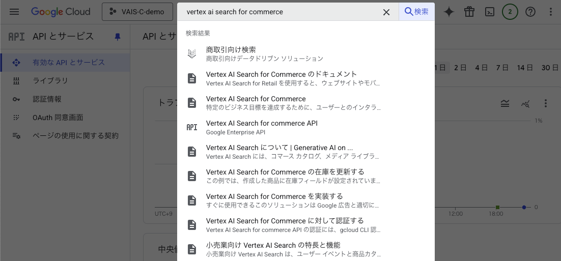Click the blue dot marker on chart
Image resolution: width=561 pixels, height=261 pixels.
pyautogui.click(x=524, y=208)
